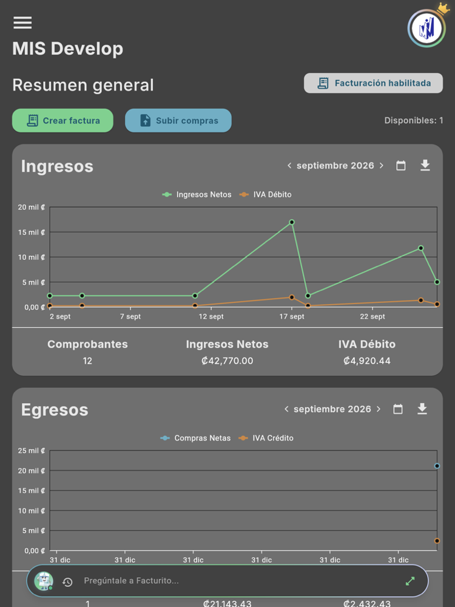Click the Crear factura button
455x607 pixels.
pos(62,120)
